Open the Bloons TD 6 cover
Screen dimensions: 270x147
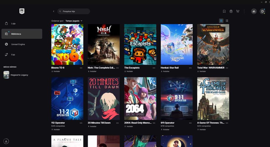tap(67, 45)
